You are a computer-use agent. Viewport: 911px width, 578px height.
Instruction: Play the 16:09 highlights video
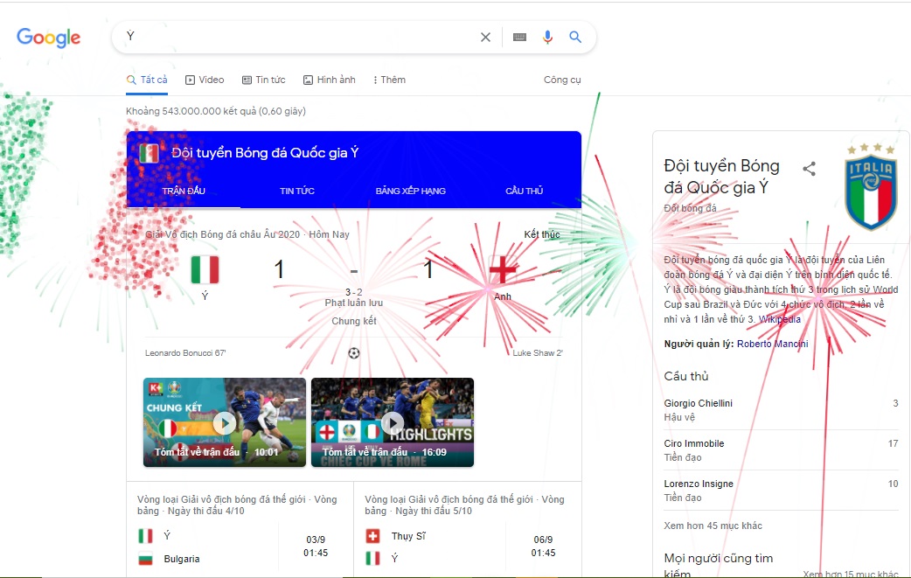tap(393, 422)
